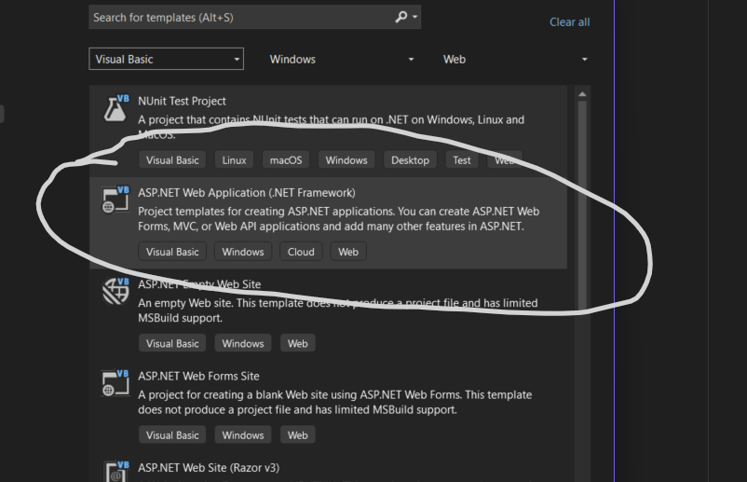Click the Test tag under NUnit Test Project
747x482 pixels.
[x=462, y=160]
